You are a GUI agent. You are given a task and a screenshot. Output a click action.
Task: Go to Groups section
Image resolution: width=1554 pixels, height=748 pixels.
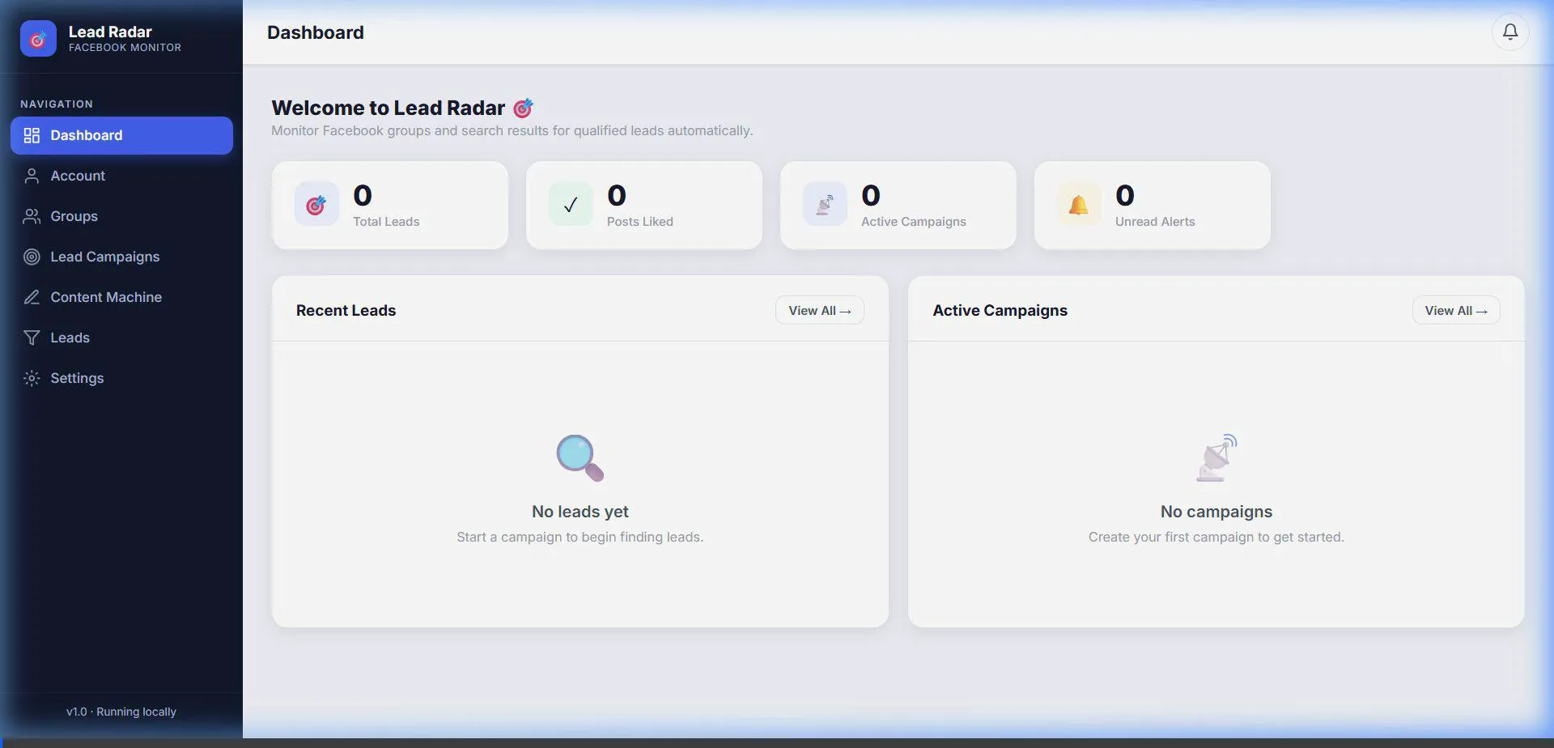pyautogui.click(x=121, y=216)
